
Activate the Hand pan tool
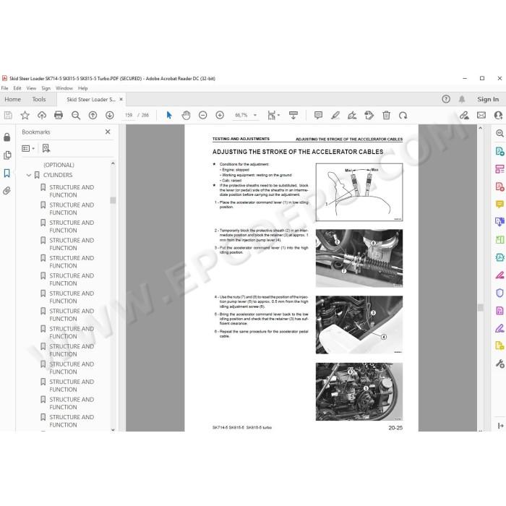pos(186,115)
